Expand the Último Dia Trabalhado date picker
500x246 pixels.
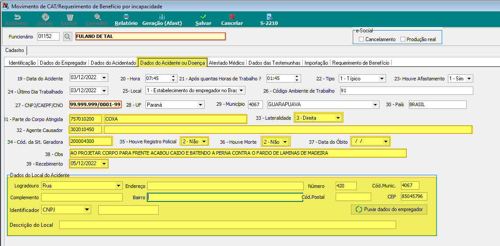pos(104,91)
